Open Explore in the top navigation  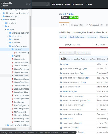[x=89, y=4]
